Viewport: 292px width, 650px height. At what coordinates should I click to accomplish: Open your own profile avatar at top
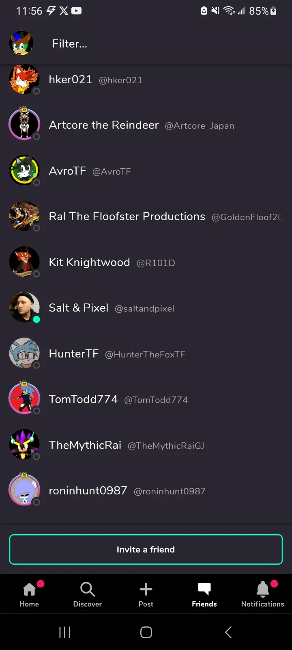21,43
